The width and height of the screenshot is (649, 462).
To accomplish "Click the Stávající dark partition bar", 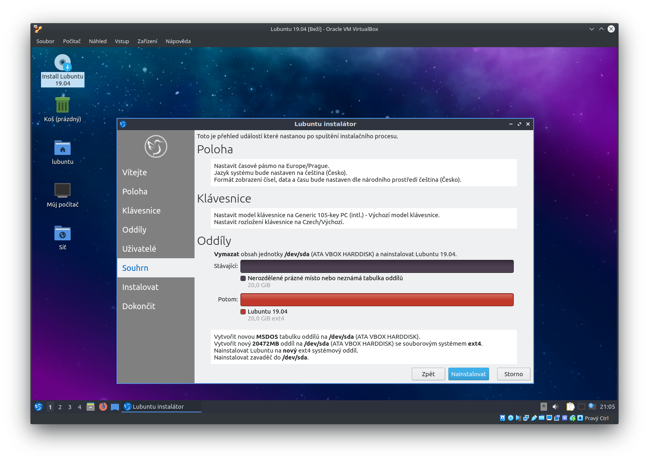I will coord(377,266).
